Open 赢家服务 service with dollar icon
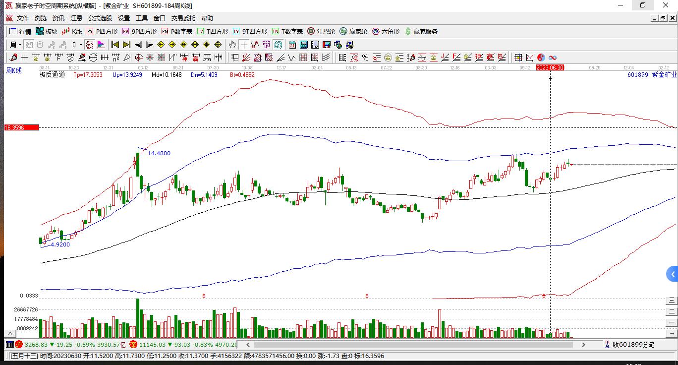This screenshot has width=678, height=365. click(421, 31)
